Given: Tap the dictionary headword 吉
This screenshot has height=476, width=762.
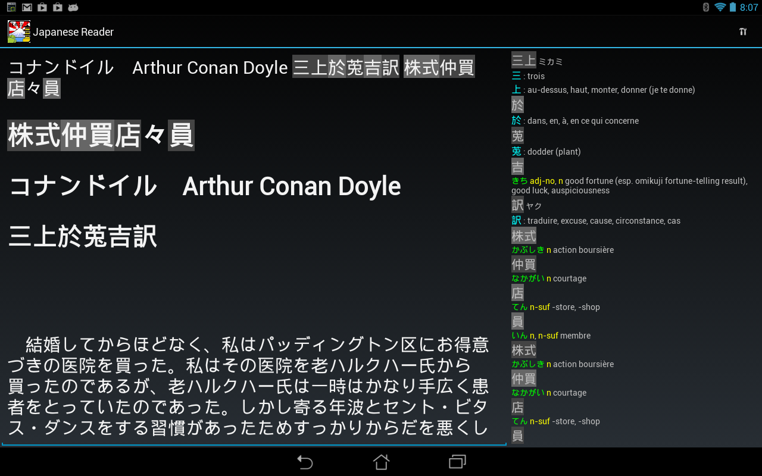Looking at the screenshot, I should (x=517, y=167).
